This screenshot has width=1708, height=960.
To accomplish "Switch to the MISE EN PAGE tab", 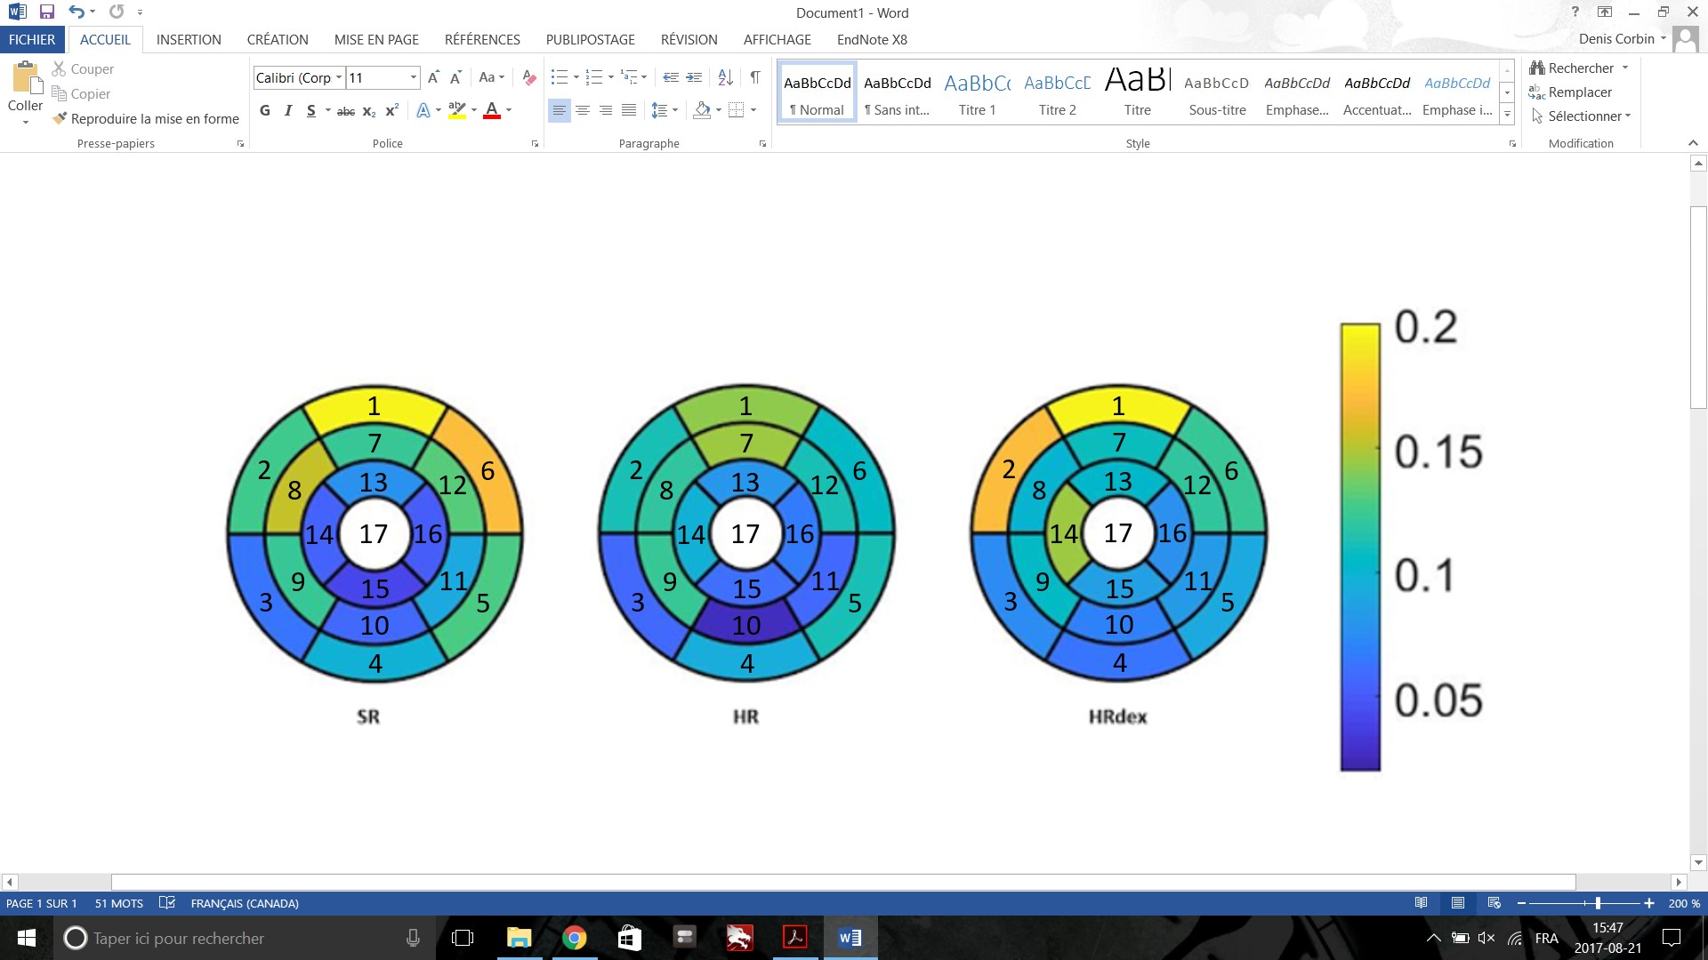I will tap(376, 39).
